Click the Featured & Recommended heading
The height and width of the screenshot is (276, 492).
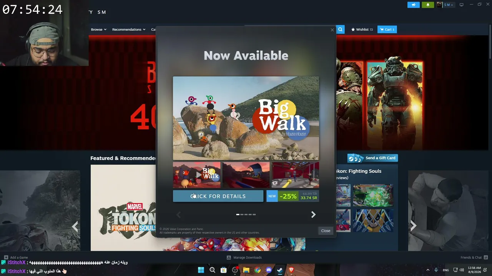pos(123,158)
